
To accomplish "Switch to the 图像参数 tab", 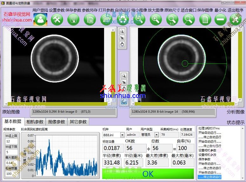I will click(x=56, y=122).
